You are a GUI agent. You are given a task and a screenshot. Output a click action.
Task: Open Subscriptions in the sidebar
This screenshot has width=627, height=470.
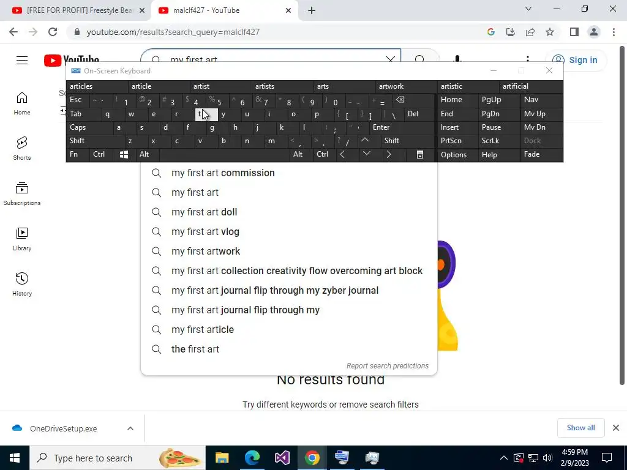coord(22,194)
